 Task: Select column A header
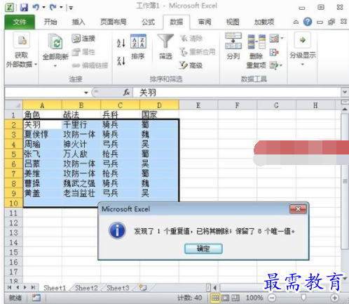click(42, 105)
